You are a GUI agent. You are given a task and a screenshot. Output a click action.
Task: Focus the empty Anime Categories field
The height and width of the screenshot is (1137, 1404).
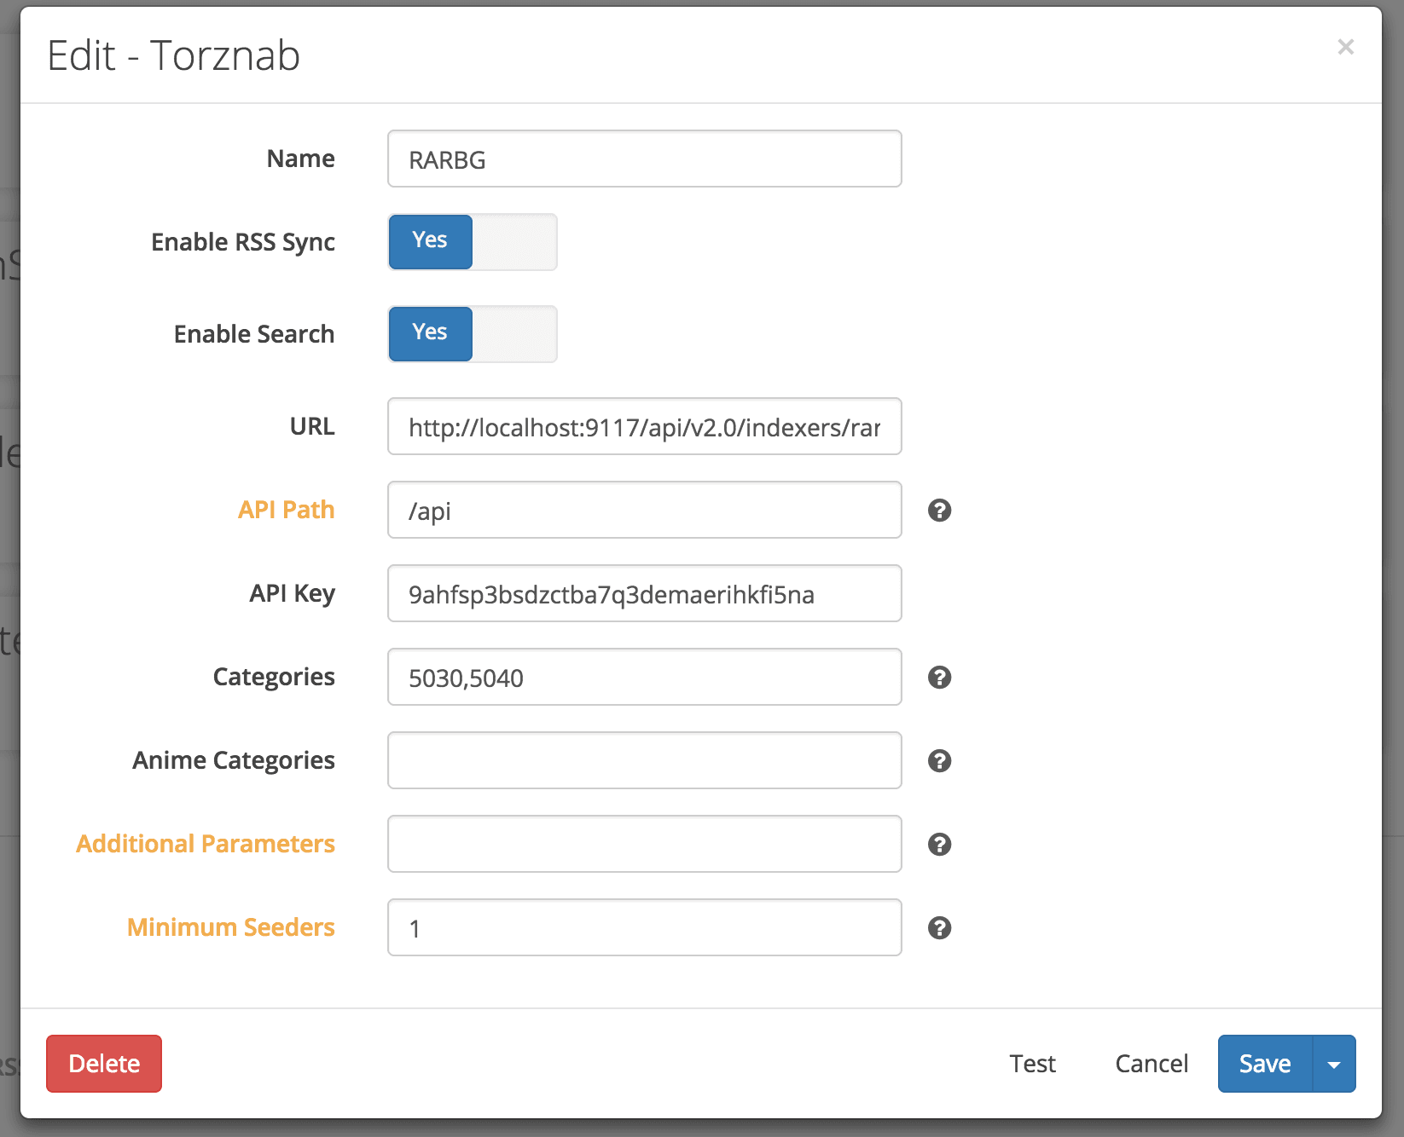(643, 760)
